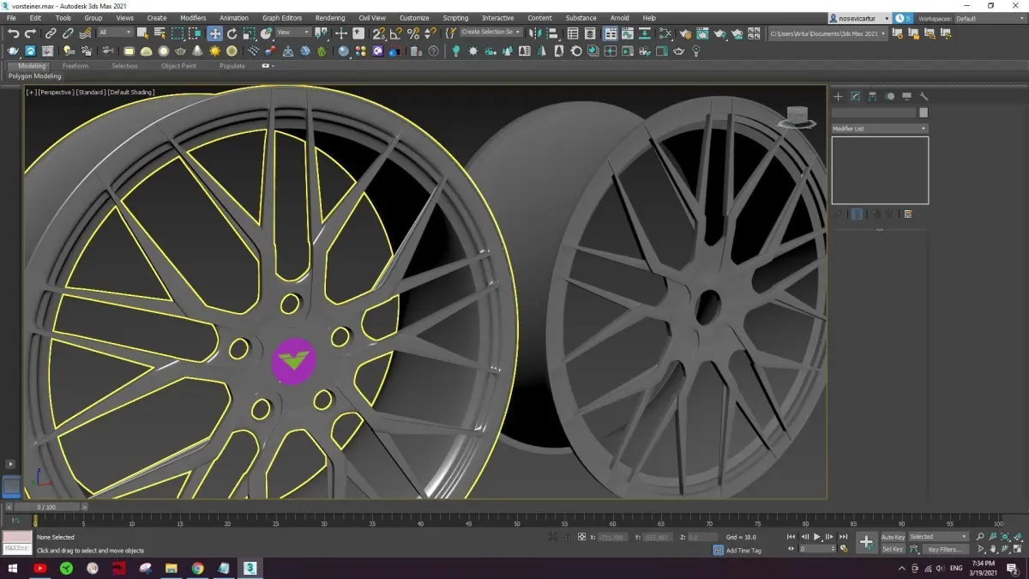Click the Unlink Selection icon
Image resolution: width=1029 pixels, height=579 pixels.
tap(68, 33)
